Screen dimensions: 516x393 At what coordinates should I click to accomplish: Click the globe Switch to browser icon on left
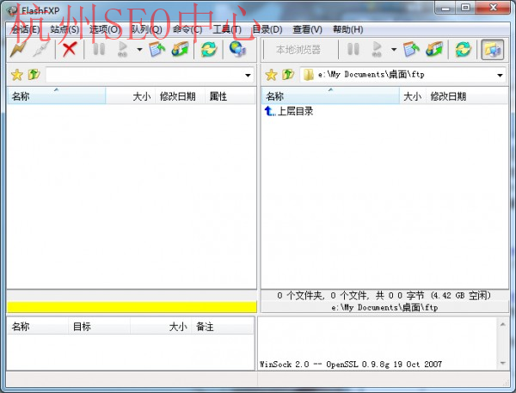[237, 49]
